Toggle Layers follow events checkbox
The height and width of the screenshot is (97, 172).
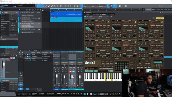17,21
